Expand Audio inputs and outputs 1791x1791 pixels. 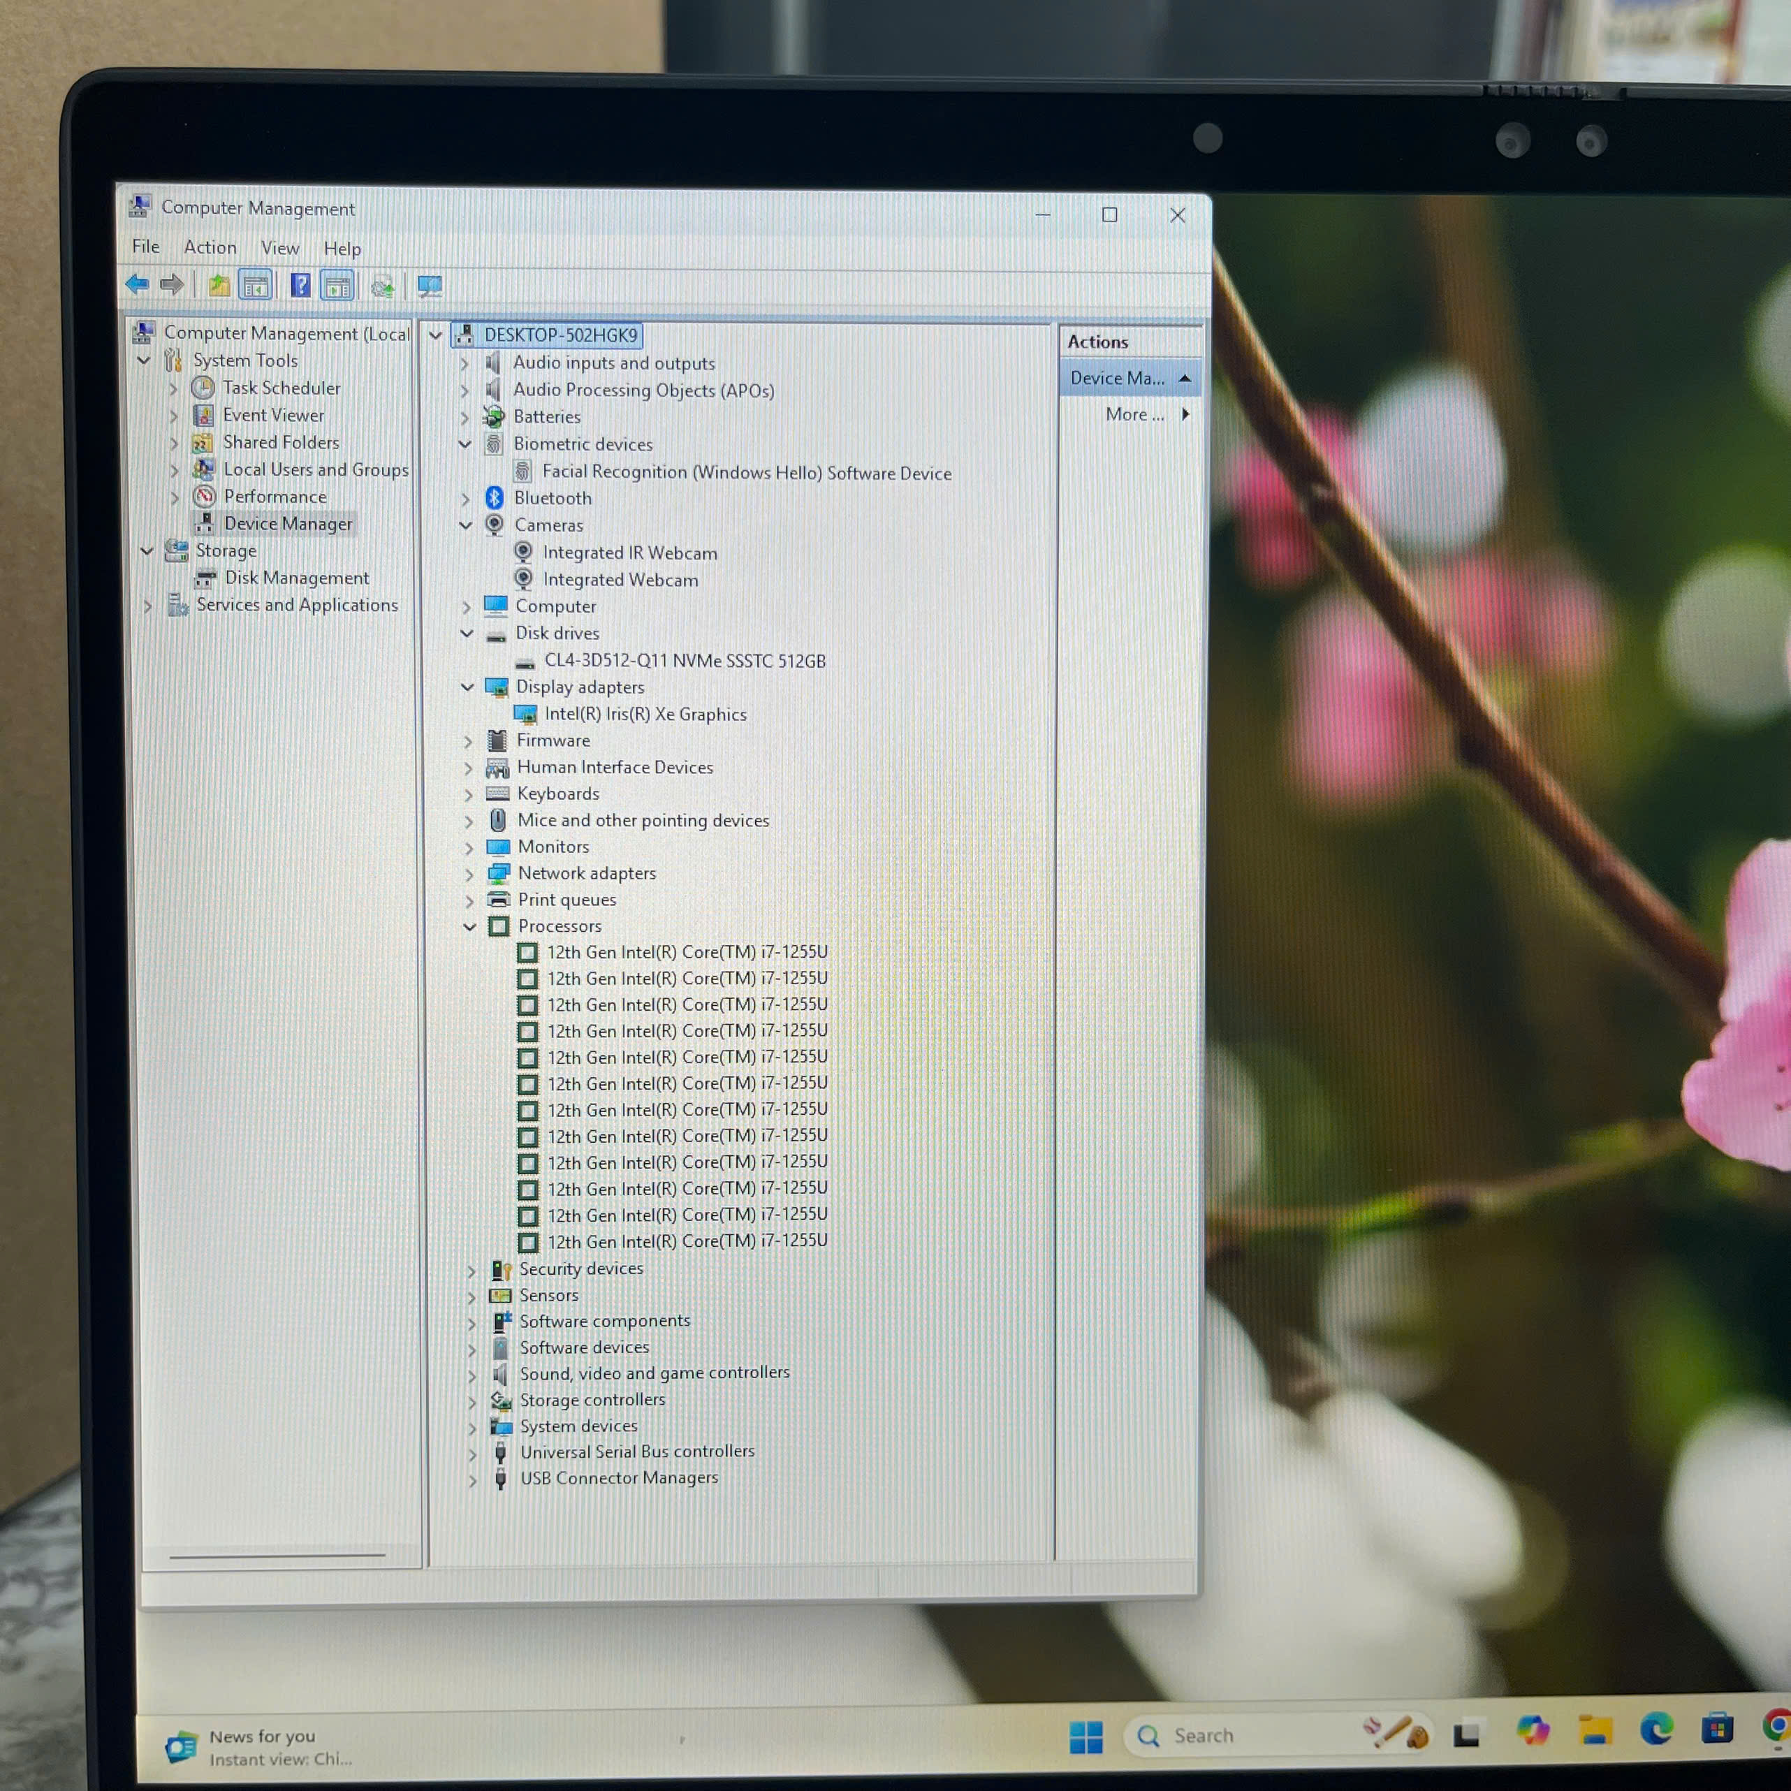point(465,363)
